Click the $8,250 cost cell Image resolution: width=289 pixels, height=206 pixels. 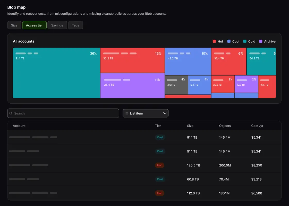257,165
